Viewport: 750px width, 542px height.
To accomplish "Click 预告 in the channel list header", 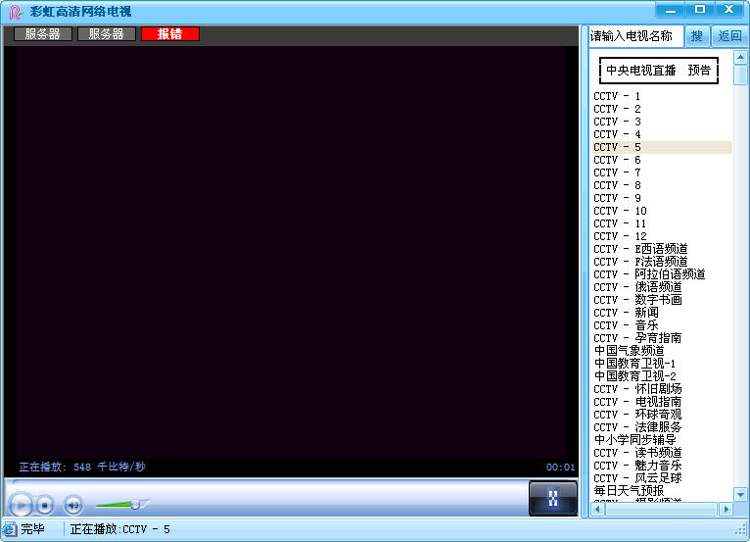I will (699, 71).
